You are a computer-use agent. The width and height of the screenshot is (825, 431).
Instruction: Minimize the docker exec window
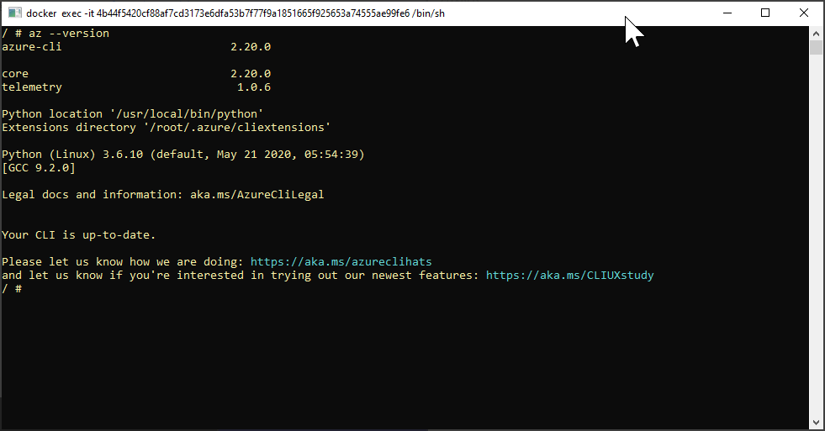click(727, 13)
